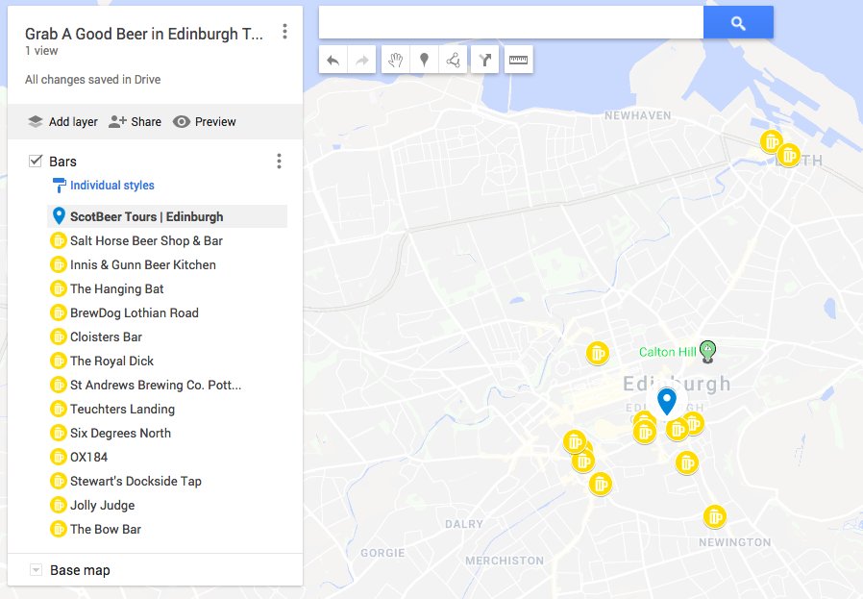Toggle the Bars layer checkbox
This screenshot has height=599, width=863.
coord(36,161)
